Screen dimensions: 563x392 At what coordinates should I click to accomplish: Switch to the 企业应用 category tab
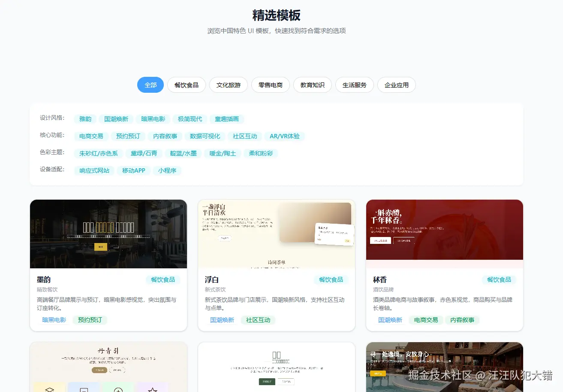point(396,85)
